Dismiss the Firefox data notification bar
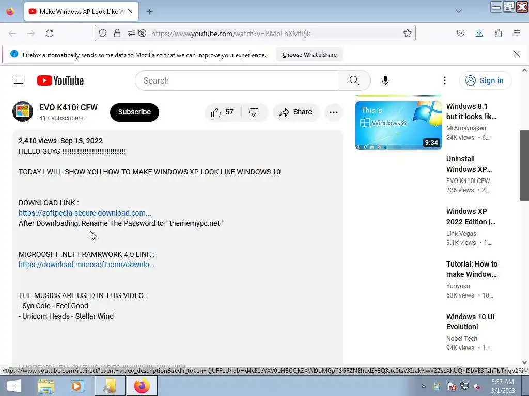 click(516, 54)
